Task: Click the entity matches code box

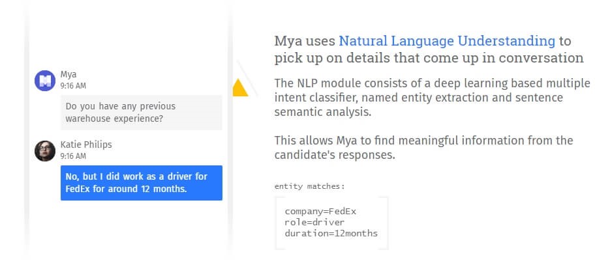Action: [331, 223]
